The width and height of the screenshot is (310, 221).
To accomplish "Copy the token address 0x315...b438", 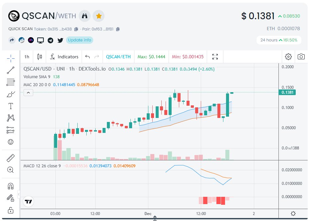I will [76, 29].
